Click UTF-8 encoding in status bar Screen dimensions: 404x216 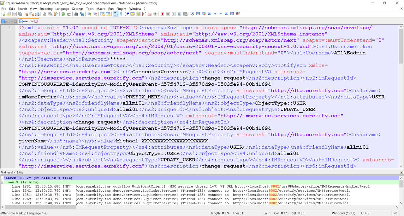click(365, 213)
